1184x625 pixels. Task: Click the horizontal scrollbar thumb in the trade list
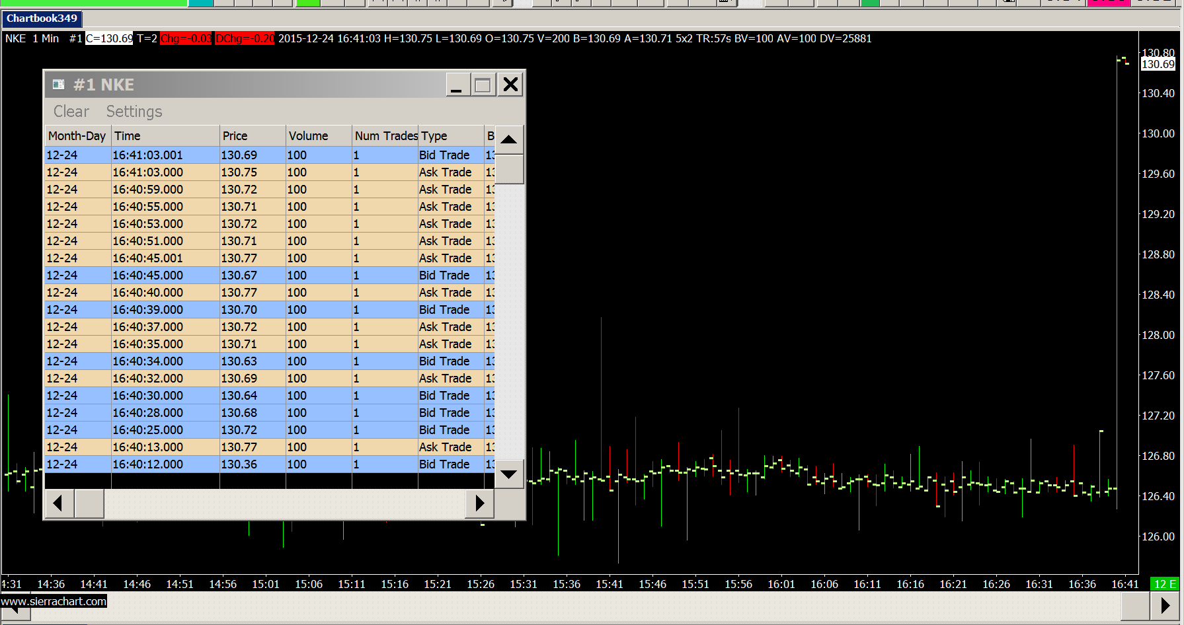[89, 503]
